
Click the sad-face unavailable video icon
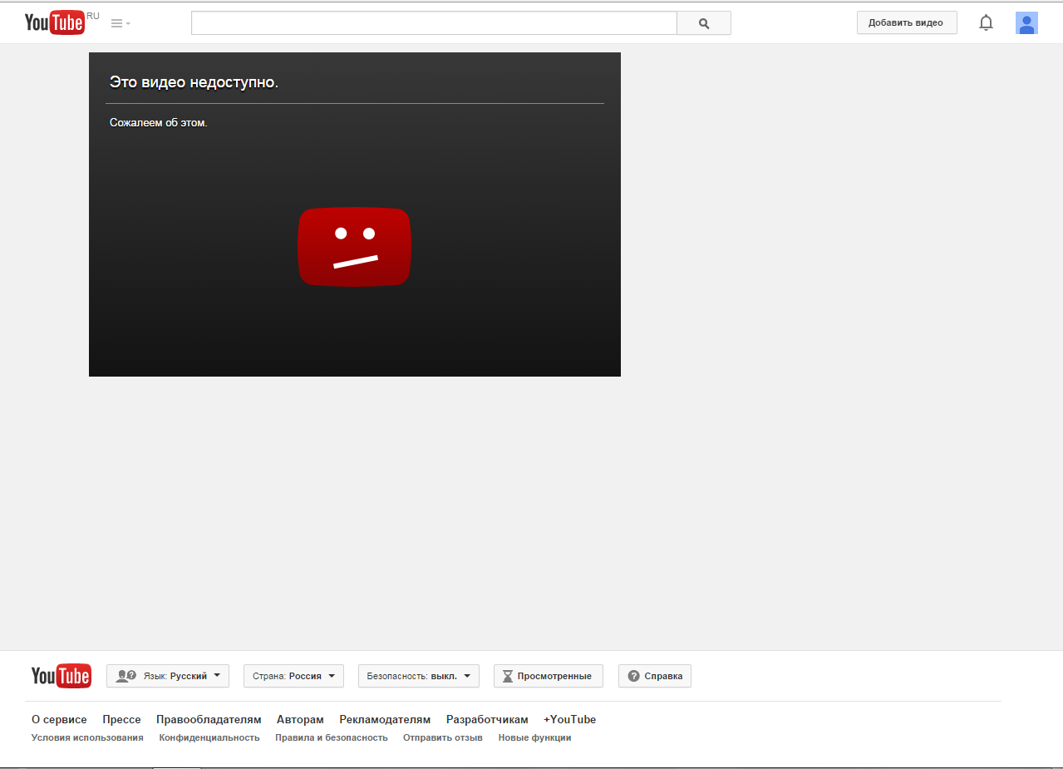[354, 247]
